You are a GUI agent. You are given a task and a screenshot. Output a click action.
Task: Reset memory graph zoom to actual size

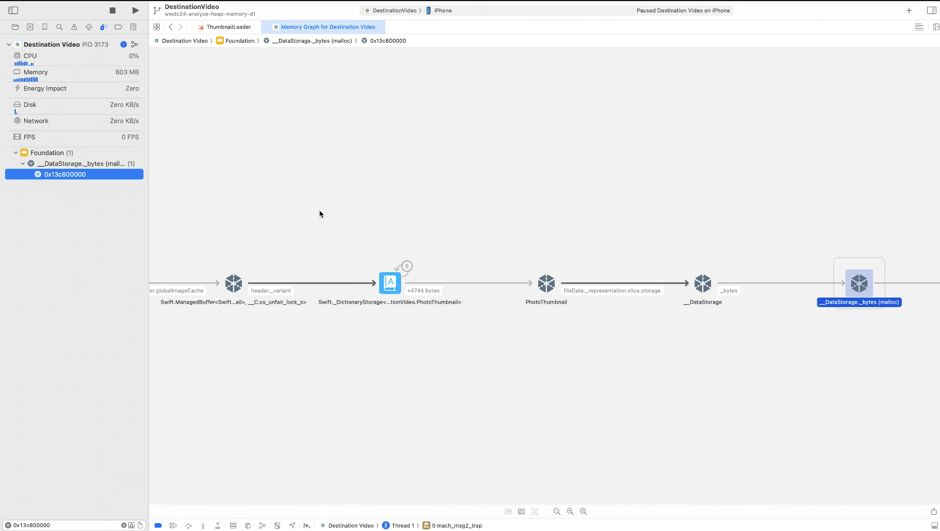(570, 511)
